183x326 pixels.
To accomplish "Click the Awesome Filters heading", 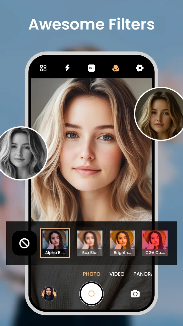I will (91, 24).
